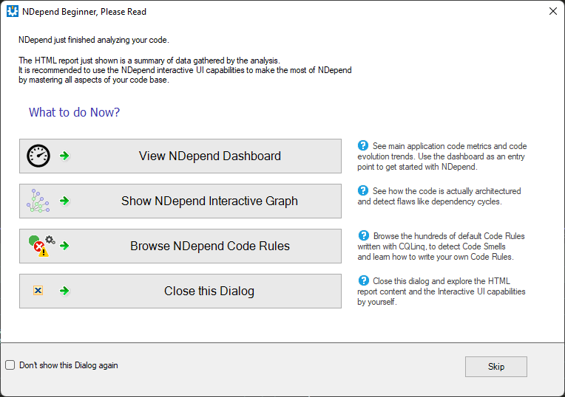This screenshot has width=565, height=397.
Task: Open View NDepend Dashboard
Action: point(180,156)
